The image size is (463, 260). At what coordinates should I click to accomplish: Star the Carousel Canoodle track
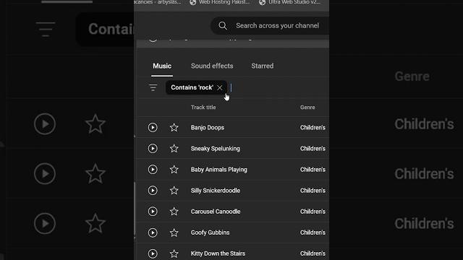click(x=174, y=212)
